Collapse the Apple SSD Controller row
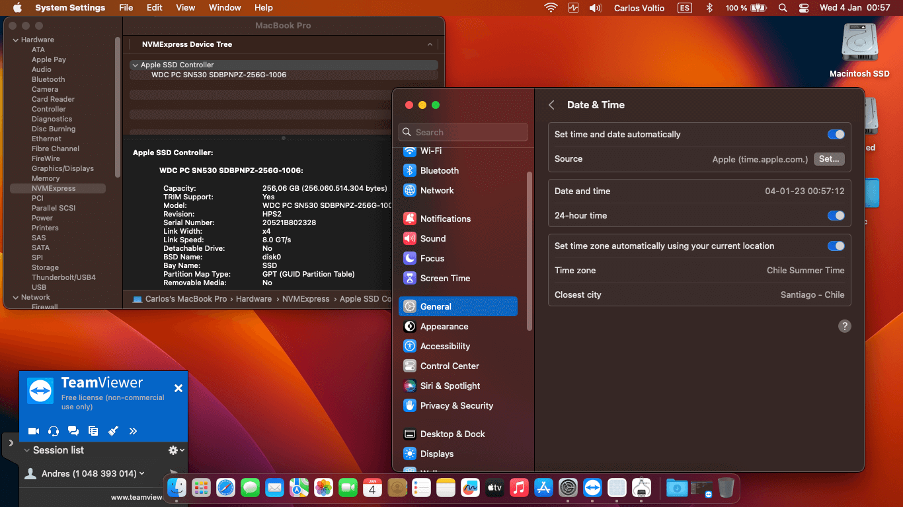Screen dimensions: 903x507 point(135,65)
